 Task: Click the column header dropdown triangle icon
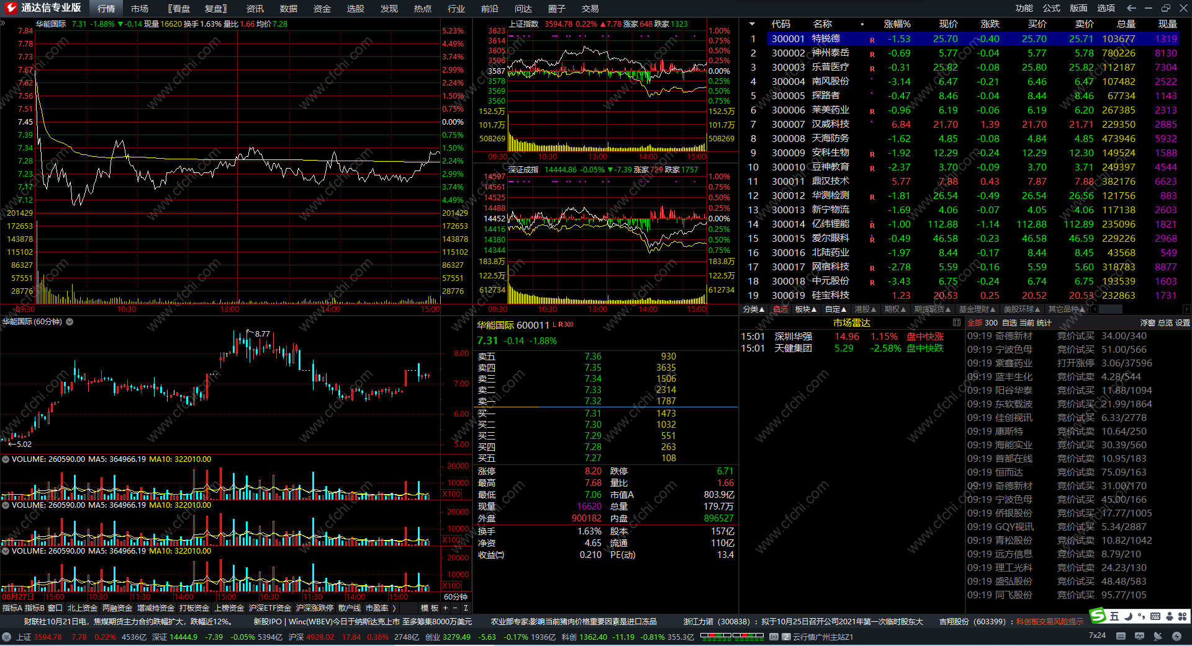point(752,24)
